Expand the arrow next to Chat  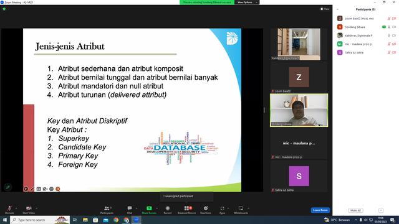click(x=137, y=208)
